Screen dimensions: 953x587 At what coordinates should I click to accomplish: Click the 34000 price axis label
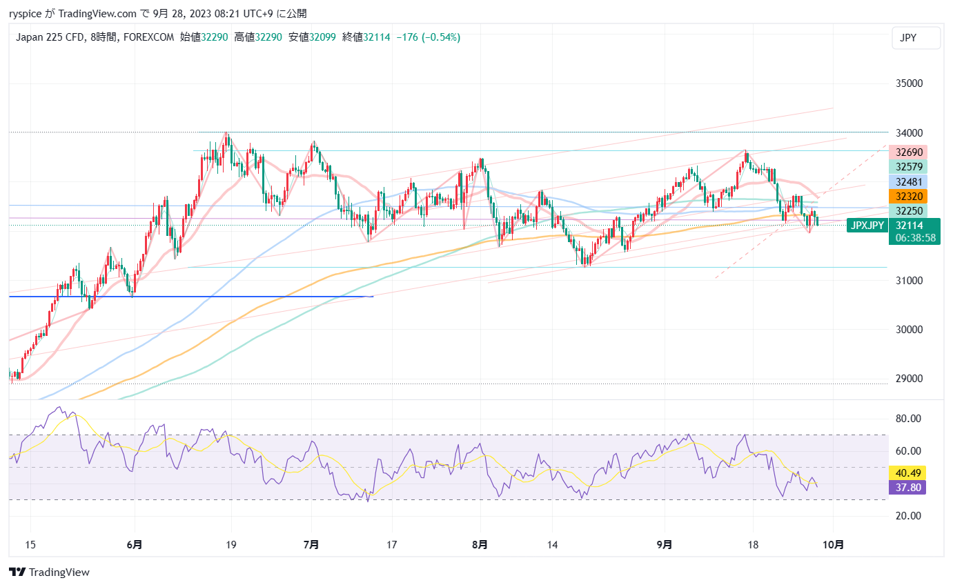[x=907, y=132]
